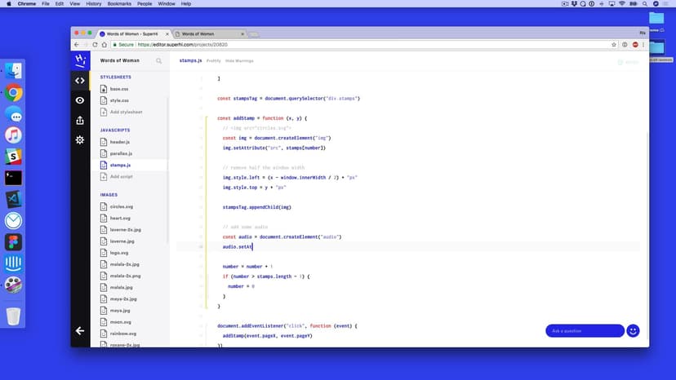Click the eye preview icon in sidebar

click(79, 100)
